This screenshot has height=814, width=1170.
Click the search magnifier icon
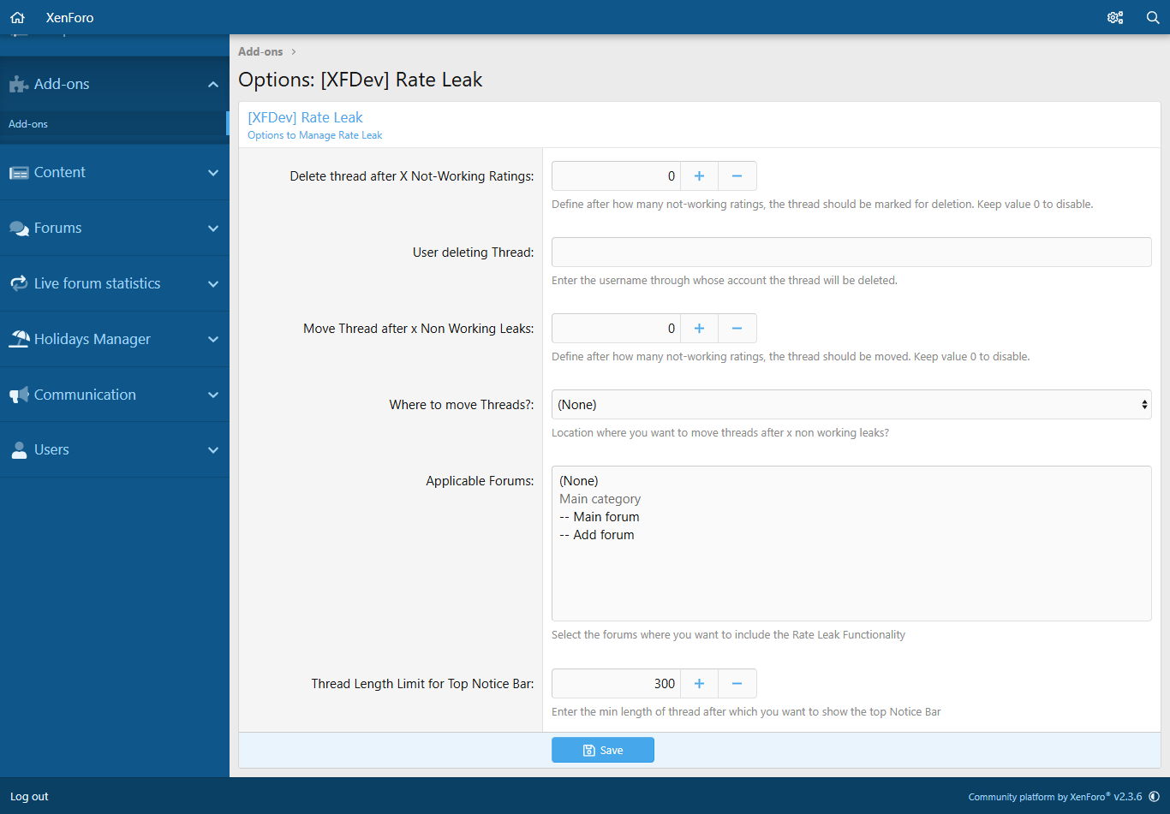point(1153,17)
